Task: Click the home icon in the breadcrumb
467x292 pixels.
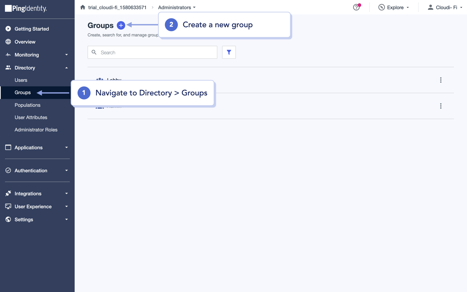Action: coord(82,7)
